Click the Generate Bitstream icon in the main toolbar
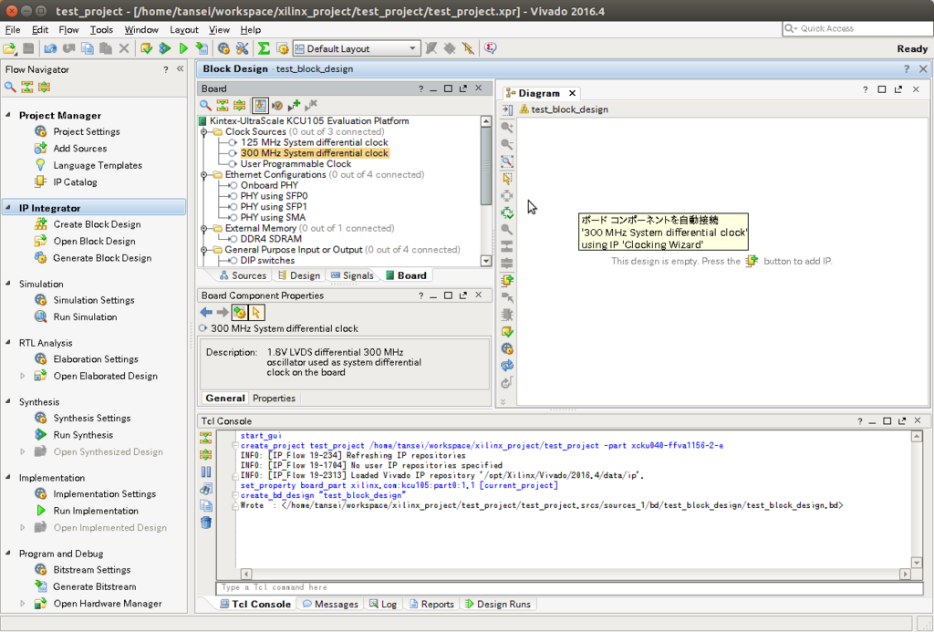The height and width of the screenshot is (632, 934). [x=202, y=49]
